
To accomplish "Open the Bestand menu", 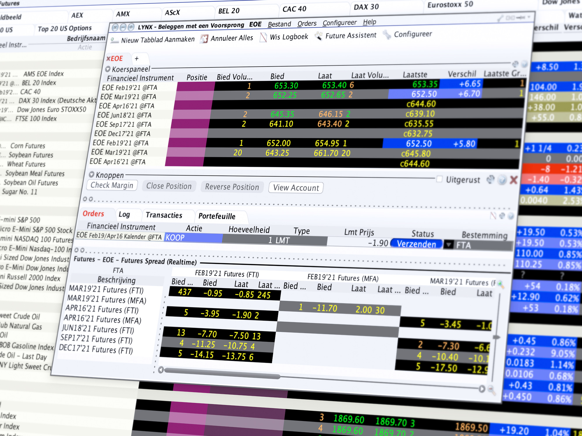I will pyautogui.click(x=279, y=24).
